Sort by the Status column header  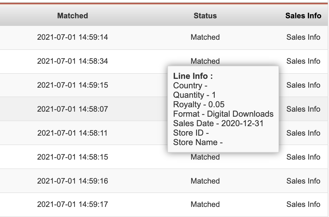[x=205, y=16]
